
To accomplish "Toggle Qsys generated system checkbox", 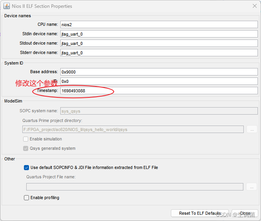I will point(25,148).
